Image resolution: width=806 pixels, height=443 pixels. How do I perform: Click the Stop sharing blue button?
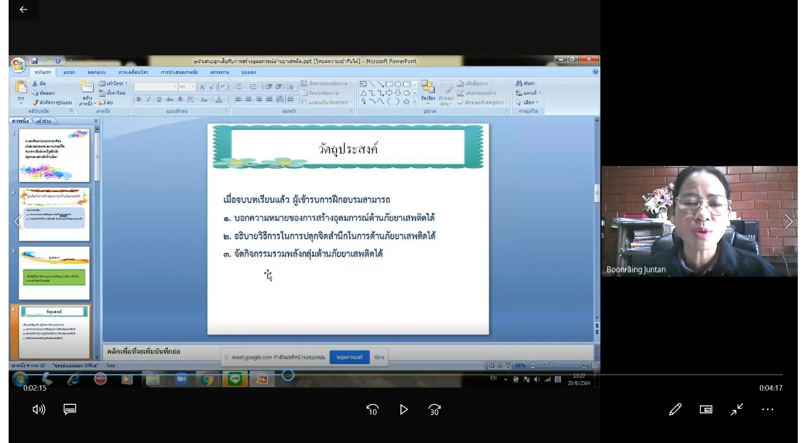tap(349, 357)
